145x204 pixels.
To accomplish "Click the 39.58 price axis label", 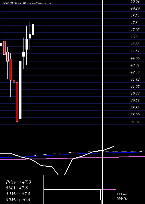I will pos(135,101).
